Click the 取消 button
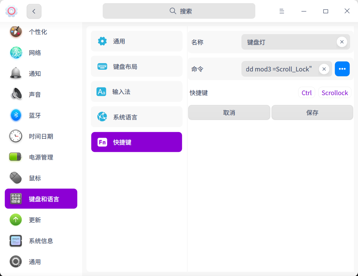358x276 pixels. 229,113
